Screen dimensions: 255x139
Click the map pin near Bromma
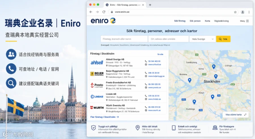click(x=190, y=80)
